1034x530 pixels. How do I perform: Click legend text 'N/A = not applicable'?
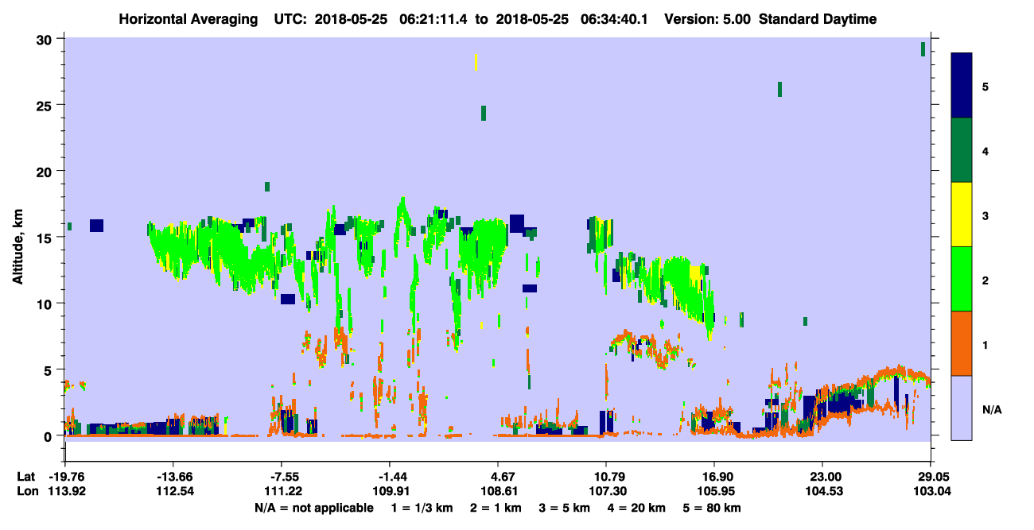[x=314, y=507]
